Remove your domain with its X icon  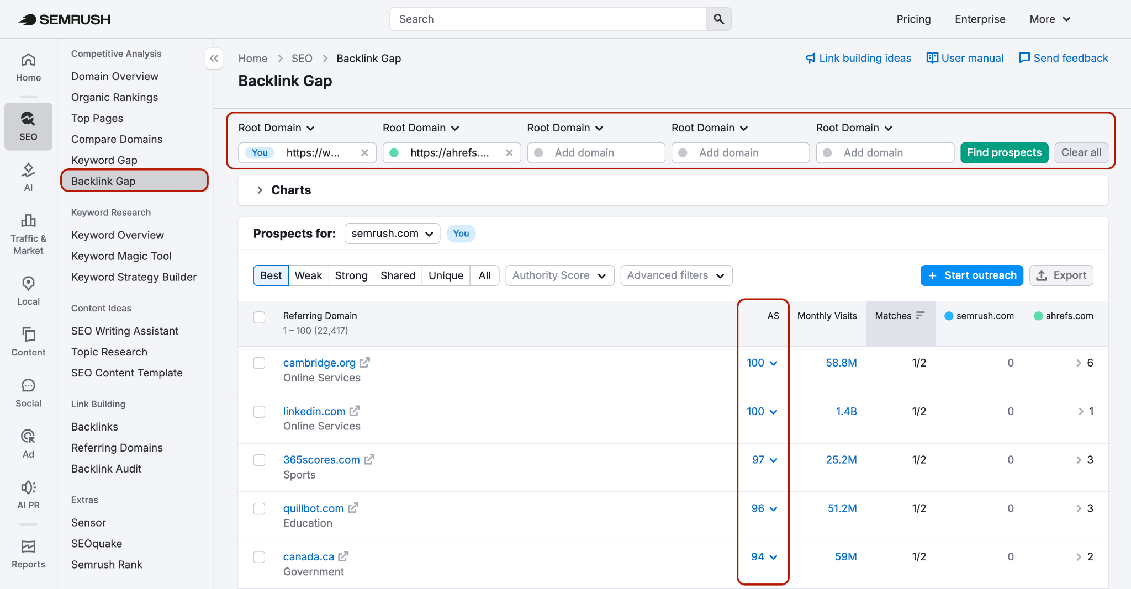tap(364, 153)
